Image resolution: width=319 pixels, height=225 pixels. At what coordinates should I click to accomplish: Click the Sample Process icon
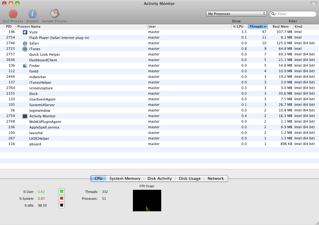[x=54, y=14]
